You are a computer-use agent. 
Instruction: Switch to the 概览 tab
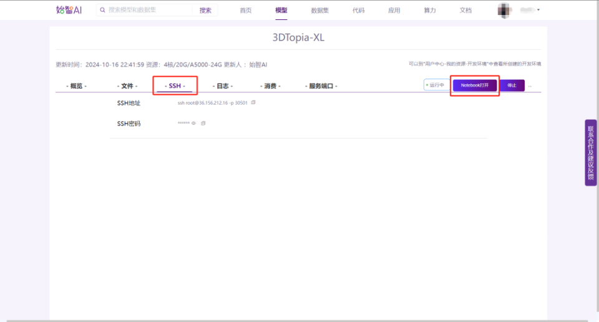(76, 86)
